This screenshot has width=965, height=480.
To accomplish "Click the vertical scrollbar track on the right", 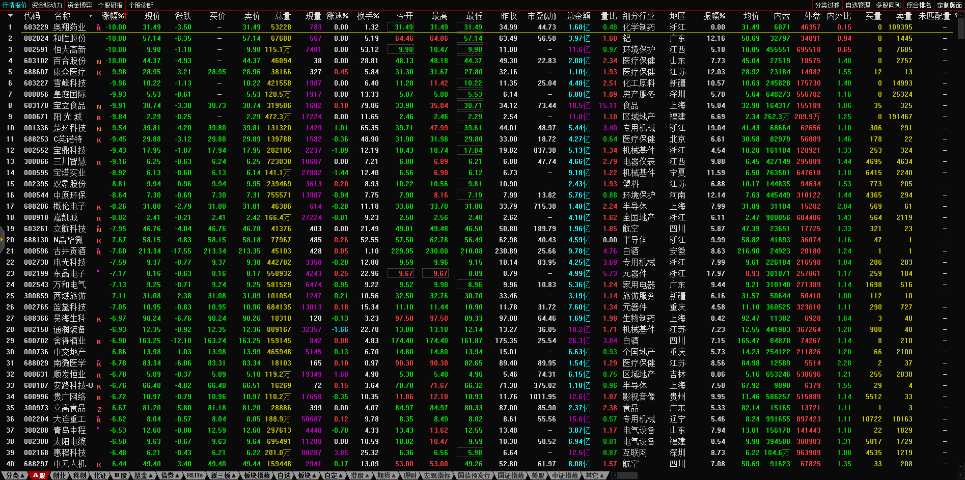I will (960, 255).
